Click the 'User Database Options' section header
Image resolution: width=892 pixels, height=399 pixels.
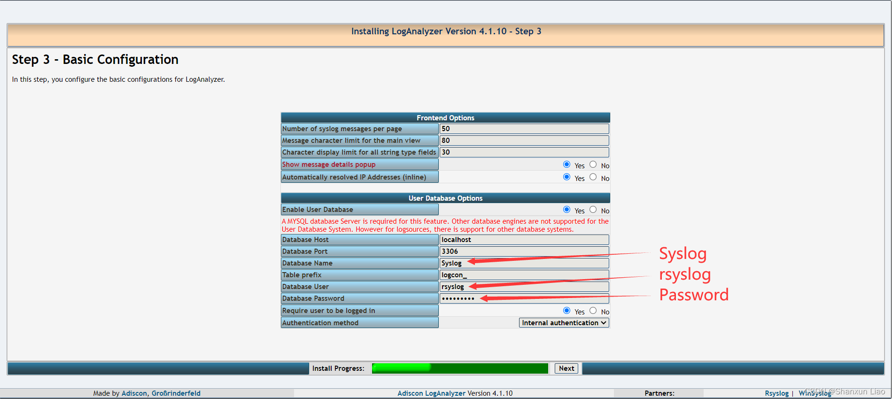pyautogui.click(x=445, y=198)
